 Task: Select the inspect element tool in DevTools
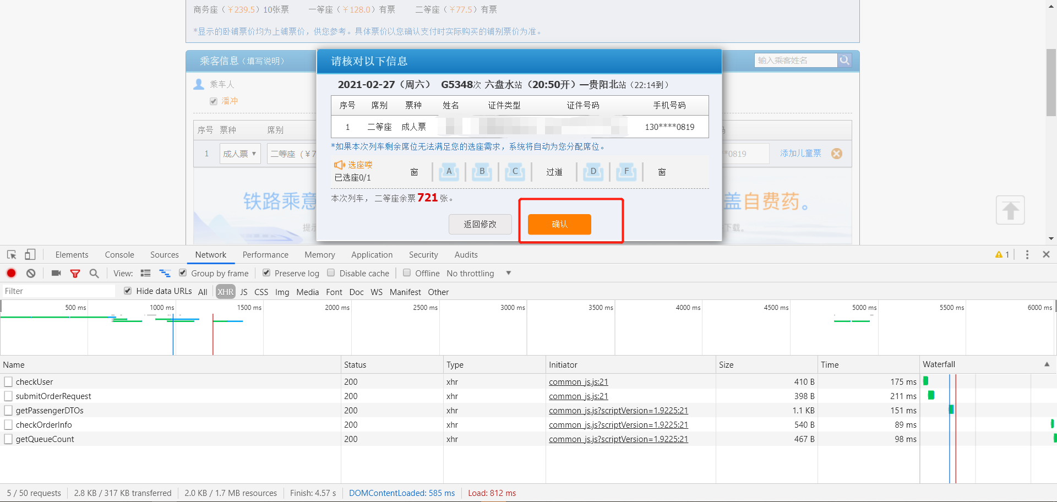[x=11, y=254]
